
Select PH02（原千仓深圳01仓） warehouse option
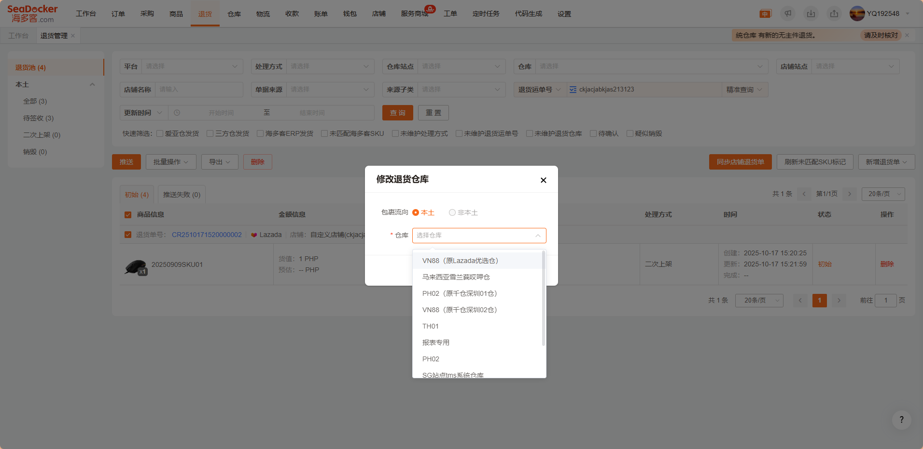pyautogui.click(x=459, y=293)
